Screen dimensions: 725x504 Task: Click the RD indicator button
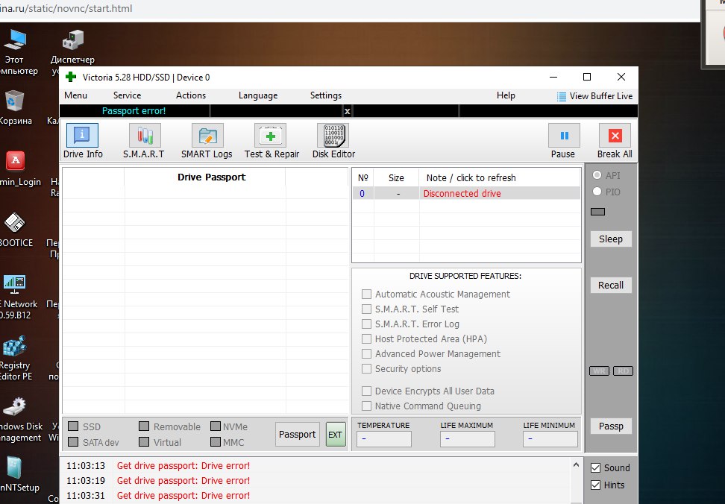[624, 371]
